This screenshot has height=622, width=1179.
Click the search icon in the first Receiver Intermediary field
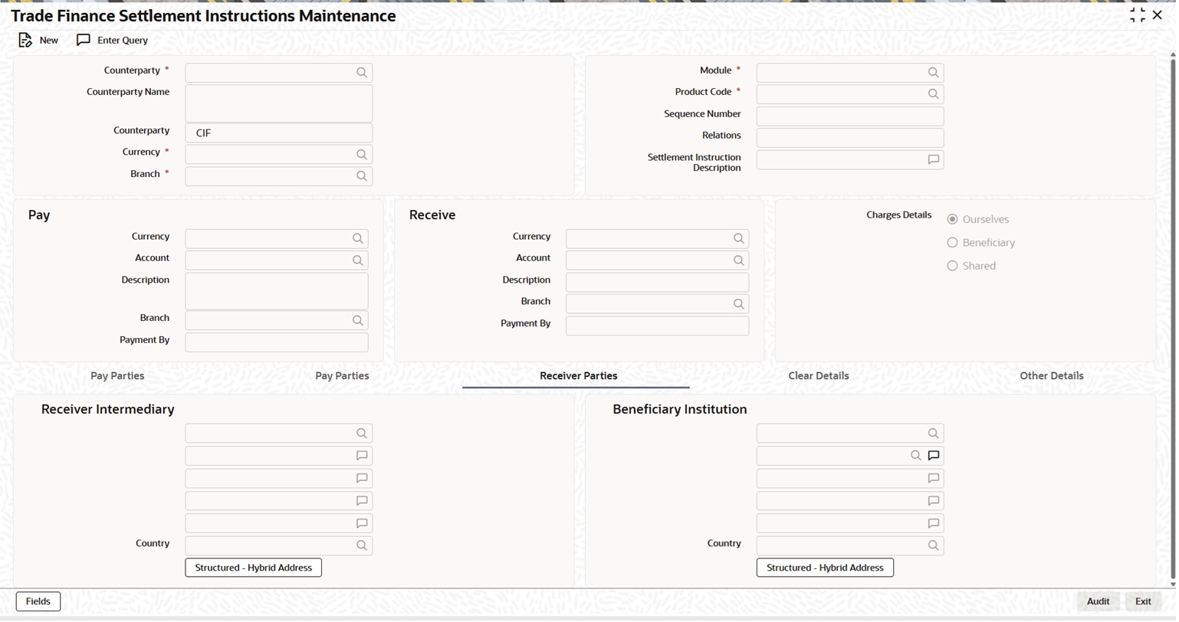coord(362,434)
